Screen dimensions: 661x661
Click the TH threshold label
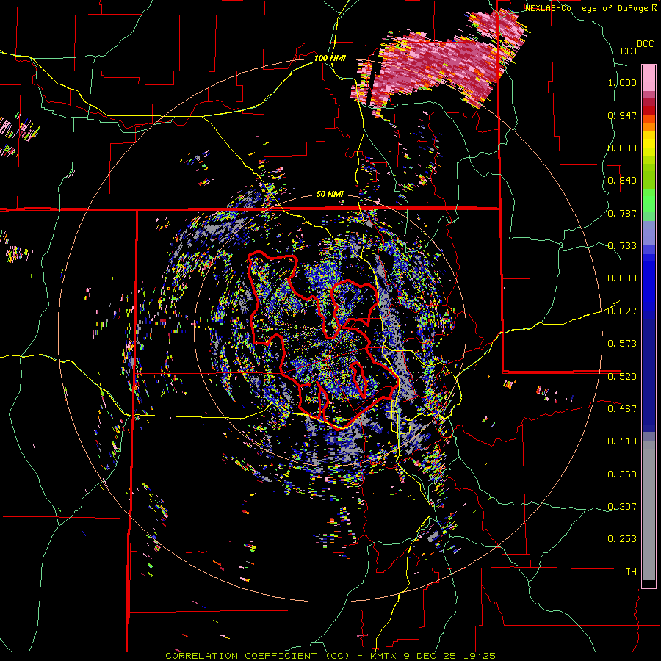(x=631, y=572)
